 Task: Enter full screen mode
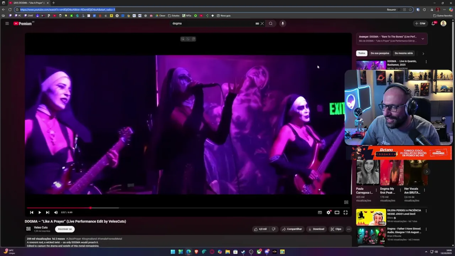point(346,212)
